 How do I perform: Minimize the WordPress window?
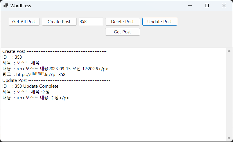(190, 6)
